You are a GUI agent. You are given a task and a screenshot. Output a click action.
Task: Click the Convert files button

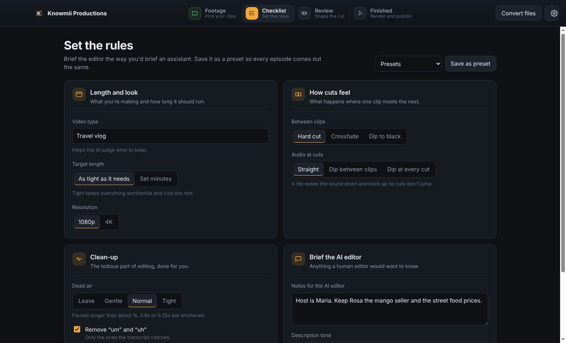point(518,13)
